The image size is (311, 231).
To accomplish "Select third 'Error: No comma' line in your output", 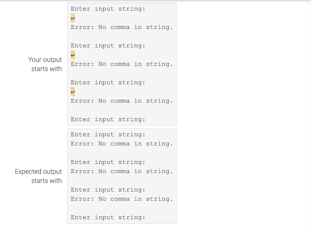I will (x=122, y=101).
